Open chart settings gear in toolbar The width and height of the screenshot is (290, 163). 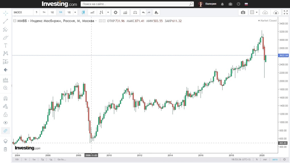[115, 12]
